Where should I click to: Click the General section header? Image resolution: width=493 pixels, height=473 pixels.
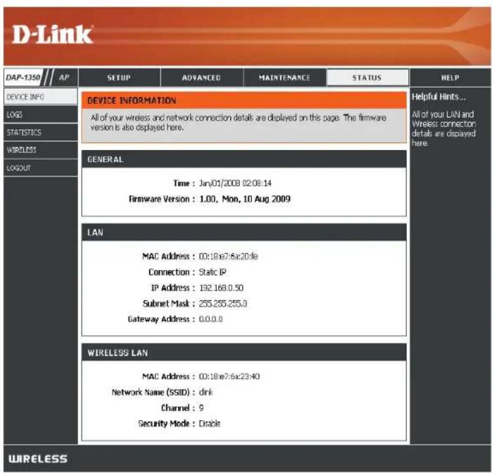(244, 159)
